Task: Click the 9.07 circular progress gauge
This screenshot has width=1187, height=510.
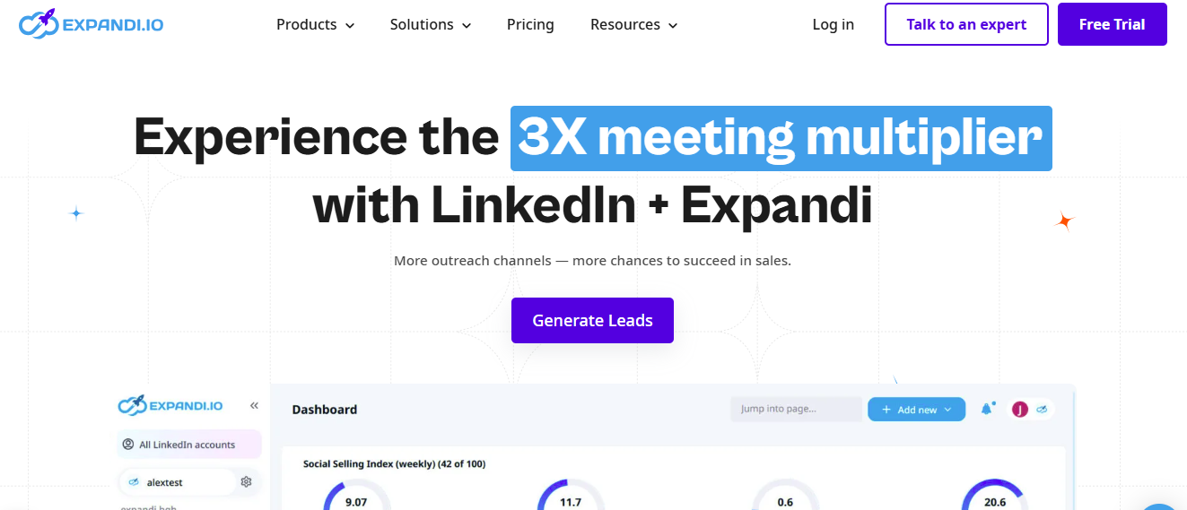Action: tap(356, 497)
